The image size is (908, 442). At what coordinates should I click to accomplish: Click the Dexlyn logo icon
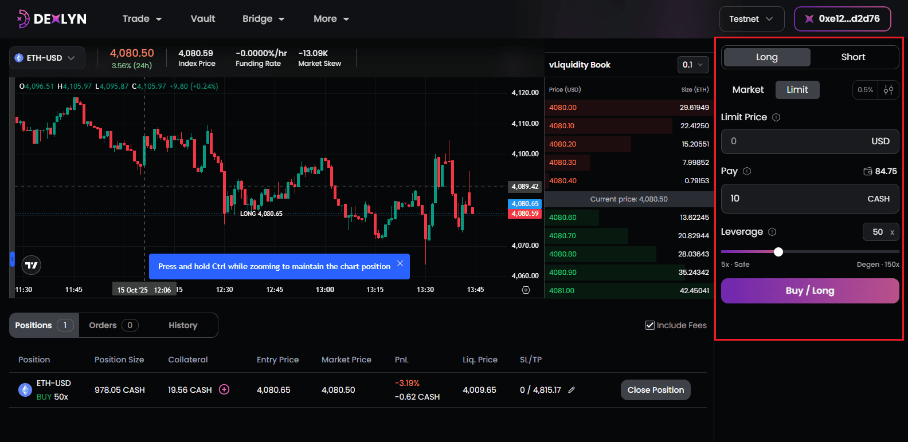pos(23,19)
